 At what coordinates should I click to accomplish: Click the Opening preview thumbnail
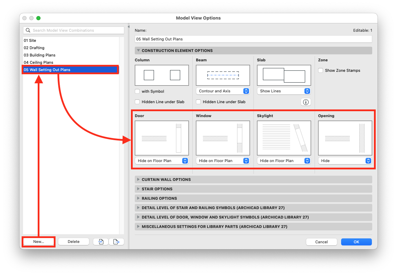pyautogui.click(x=345, y=138)
